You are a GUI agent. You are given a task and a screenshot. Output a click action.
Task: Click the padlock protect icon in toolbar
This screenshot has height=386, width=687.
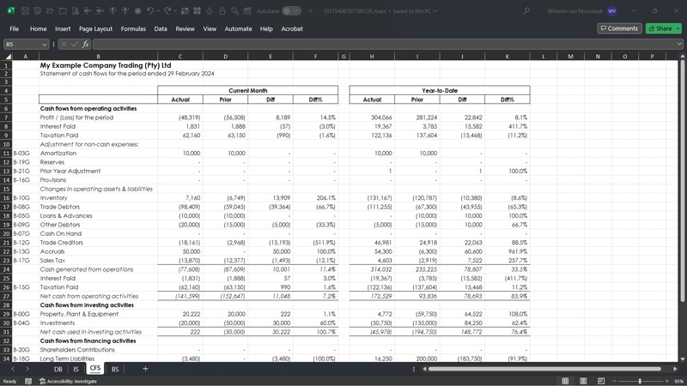click(x=222, y=11)
